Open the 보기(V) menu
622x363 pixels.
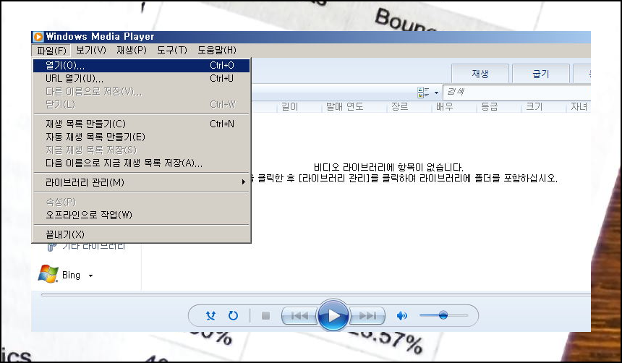click(x=91, y=51)
